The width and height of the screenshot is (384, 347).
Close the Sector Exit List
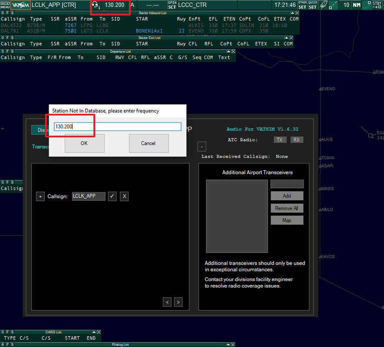tap(291, 38)
